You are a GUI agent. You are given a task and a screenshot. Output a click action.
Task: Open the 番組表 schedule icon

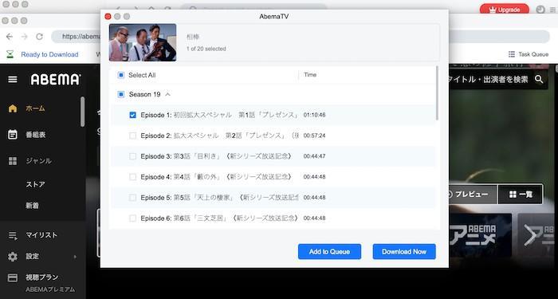click(13, 135)
